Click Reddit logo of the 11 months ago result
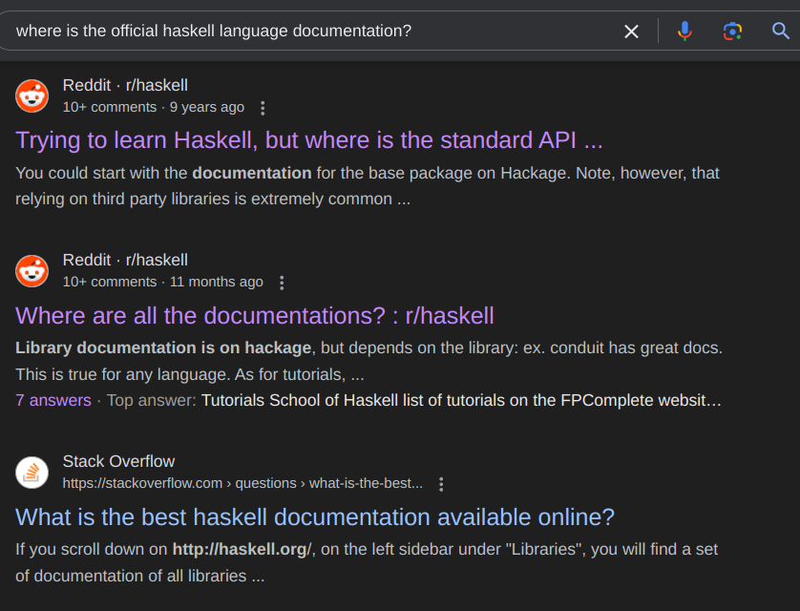This screenshot has height=611, width=800. (32, 271)
